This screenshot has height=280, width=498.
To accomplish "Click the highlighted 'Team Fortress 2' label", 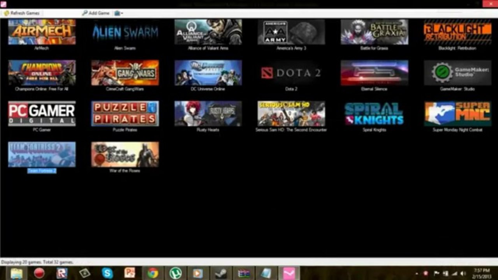I will [x=42, y=171].
